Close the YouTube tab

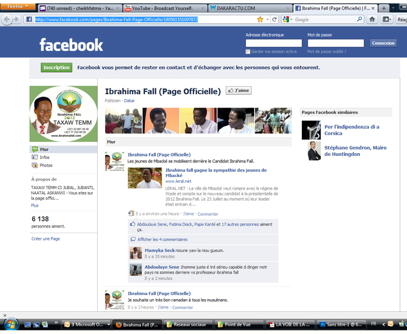click(203, 8)
